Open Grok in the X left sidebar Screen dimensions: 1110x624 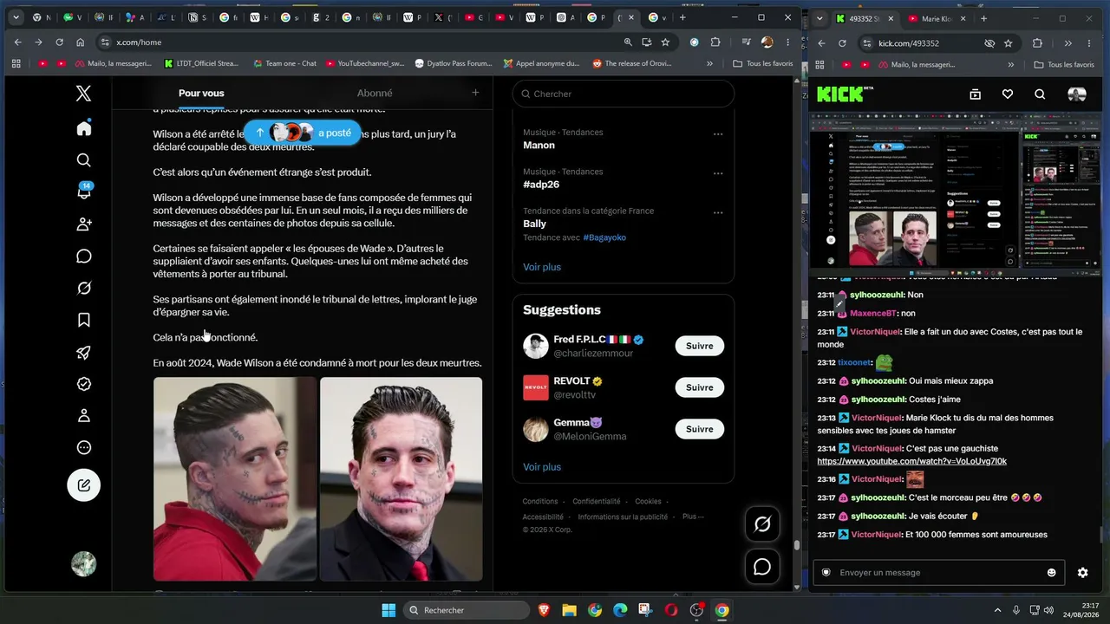(84, 288)
